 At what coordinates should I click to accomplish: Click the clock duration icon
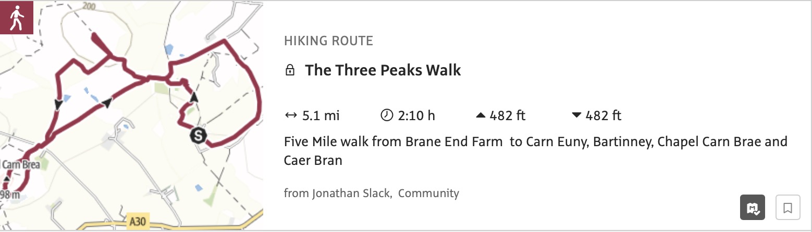[x=386, y=115]
